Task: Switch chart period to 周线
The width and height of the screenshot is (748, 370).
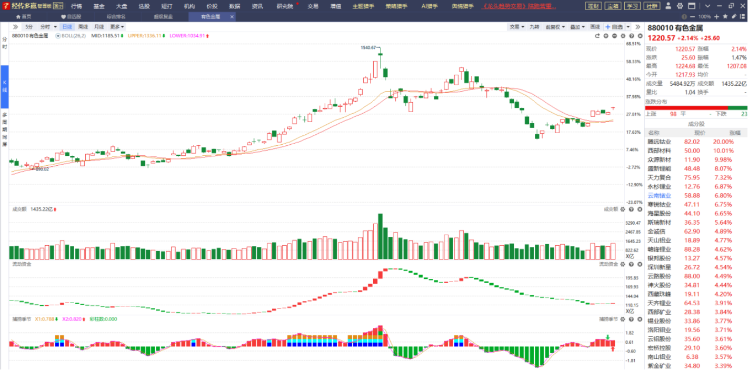Action: point(83,27)
